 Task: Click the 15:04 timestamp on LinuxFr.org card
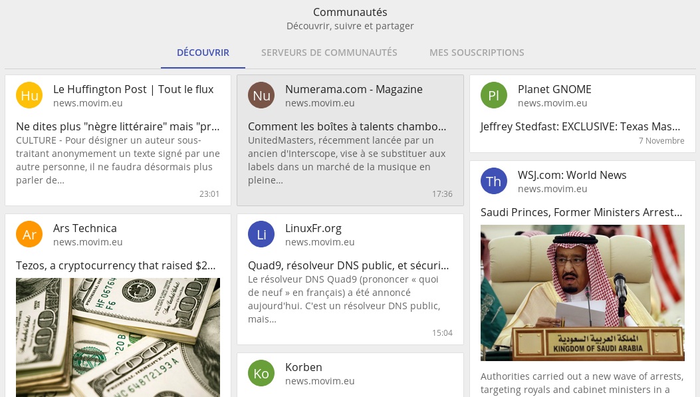pyautogui.click(x=442, y=332)
